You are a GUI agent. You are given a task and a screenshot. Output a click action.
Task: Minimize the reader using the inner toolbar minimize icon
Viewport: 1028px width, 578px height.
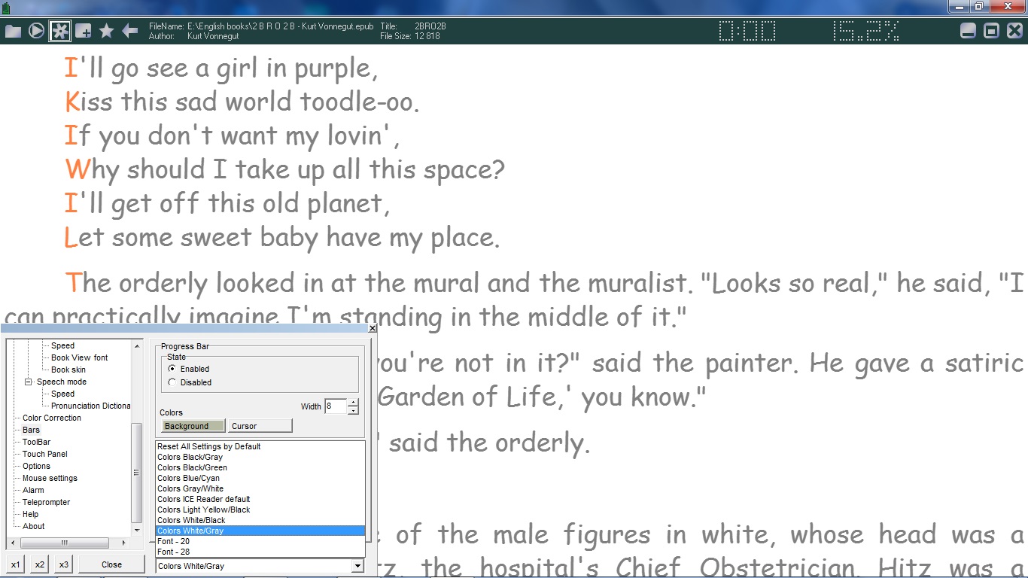[969, 31]
